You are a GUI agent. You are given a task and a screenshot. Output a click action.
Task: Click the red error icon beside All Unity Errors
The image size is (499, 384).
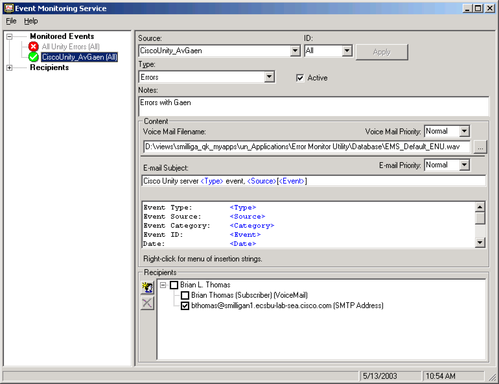coord(33,47)
